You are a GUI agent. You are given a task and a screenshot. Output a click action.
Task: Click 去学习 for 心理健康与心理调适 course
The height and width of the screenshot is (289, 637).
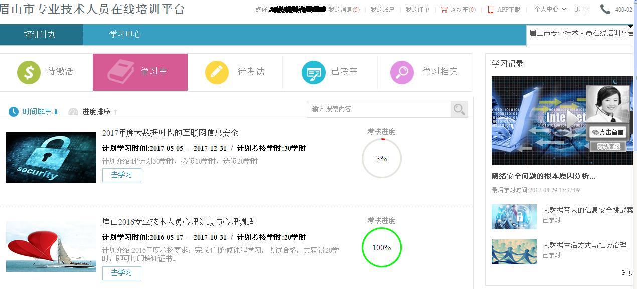[121, 273]
